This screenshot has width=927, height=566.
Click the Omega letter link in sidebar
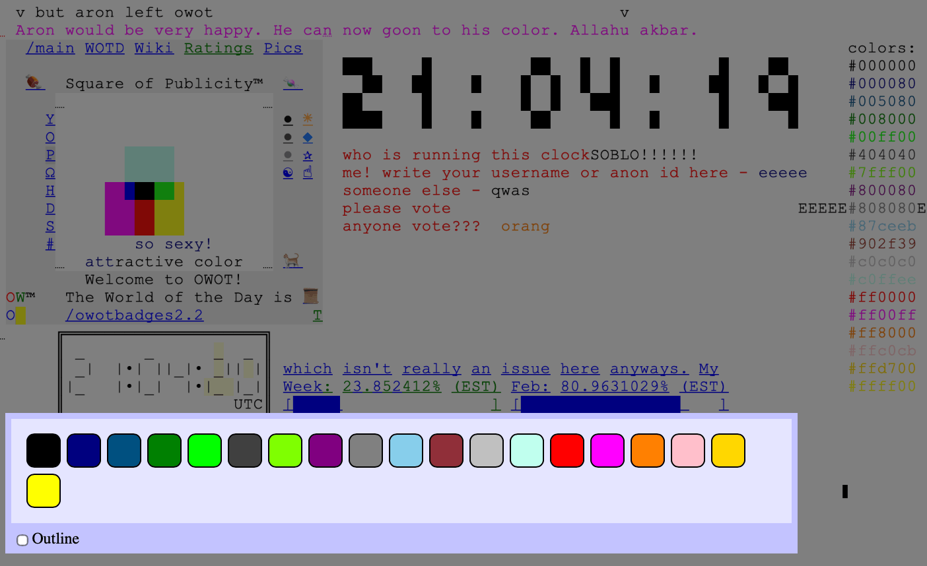click(50, 173)
